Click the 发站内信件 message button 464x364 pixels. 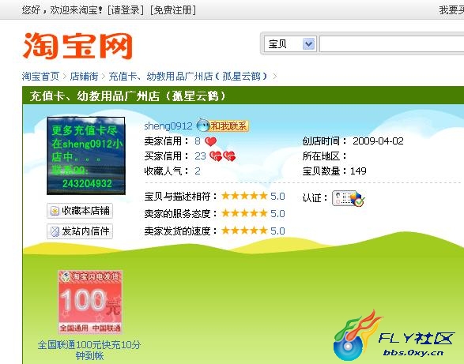(x=80, y=231)
